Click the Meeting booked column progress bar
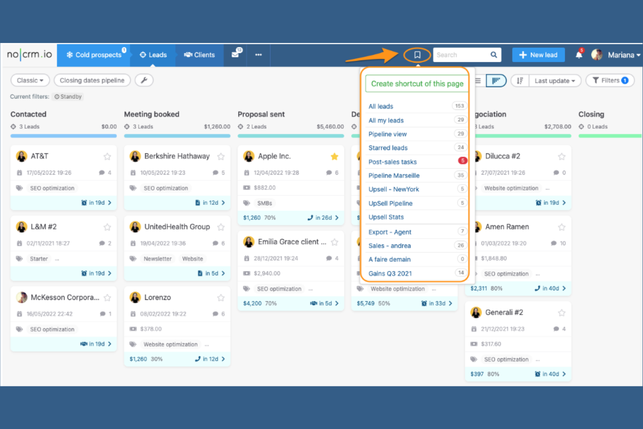The image size is (643, 429). 177,136
